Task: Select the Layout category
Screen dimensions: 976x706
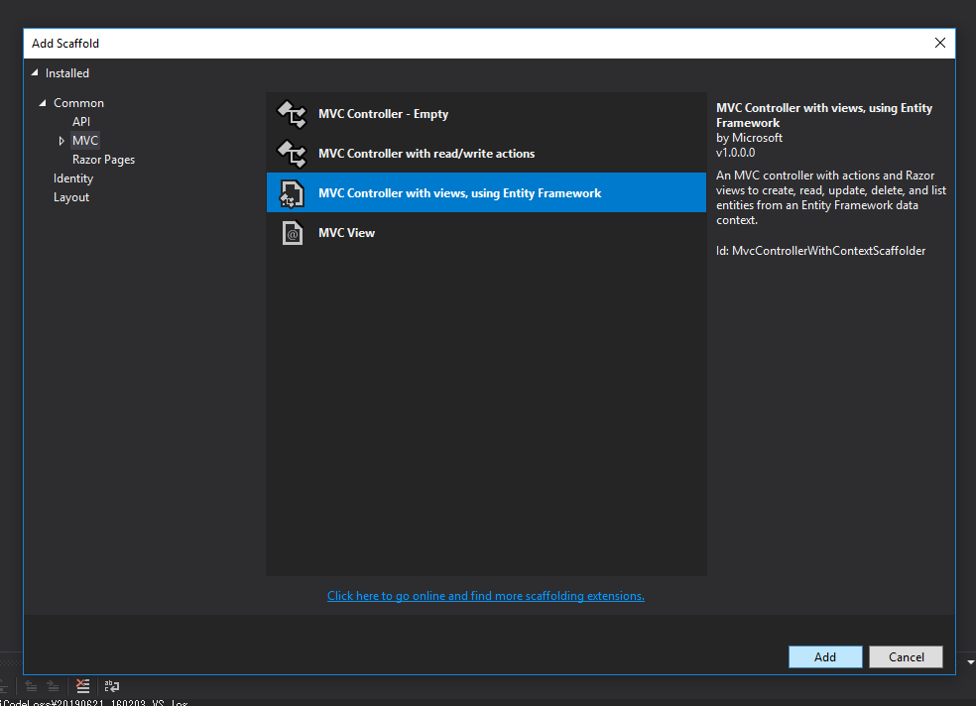Action: coord(71,197)
